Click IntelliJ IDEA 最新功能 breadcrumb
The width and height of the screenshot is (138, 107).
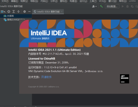coord(11,6)
